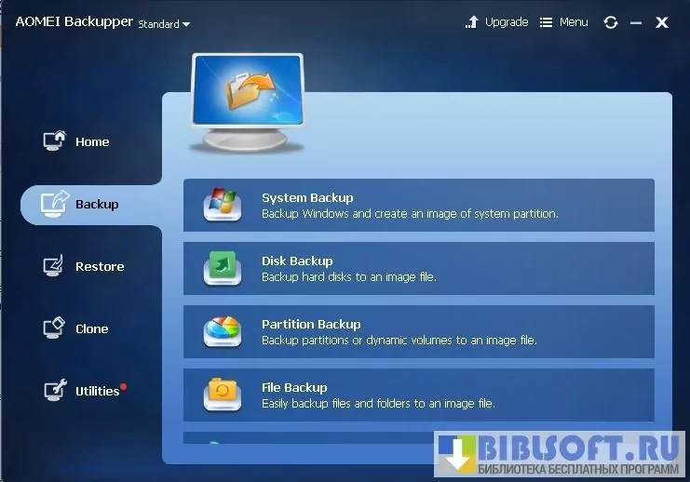690x482 pixels.
Task: Click the Utilities wrench icon in sidebar
Action: pyautogui.click(x=55, y=391)
